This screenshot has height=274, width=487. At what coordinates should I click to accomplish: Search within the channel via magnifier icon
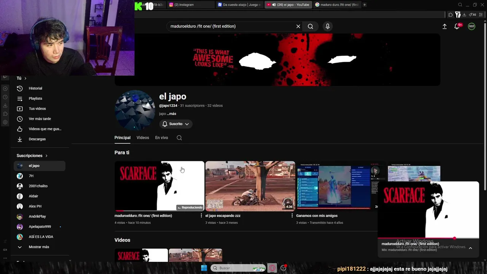click(179, 138)
